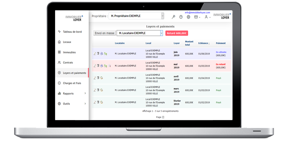Sort by Locataire column

click(x=120, y=43)
